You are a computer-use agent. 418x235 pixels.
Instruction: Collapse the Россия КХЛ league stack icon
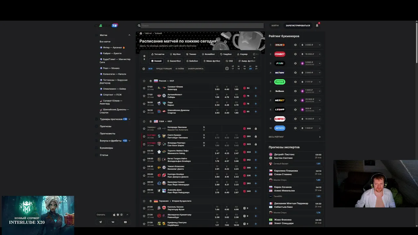[x=151, y=81]
